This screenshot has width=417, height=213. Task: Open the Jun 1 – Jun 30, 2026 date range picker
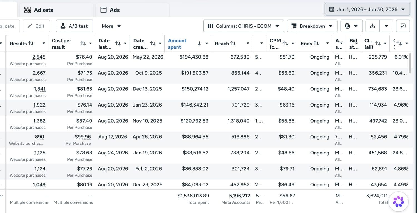pyautogui.click(x=367, y=9)
